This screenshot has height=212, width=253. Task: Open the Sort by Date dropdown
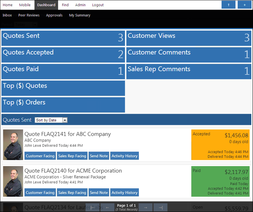51,120
